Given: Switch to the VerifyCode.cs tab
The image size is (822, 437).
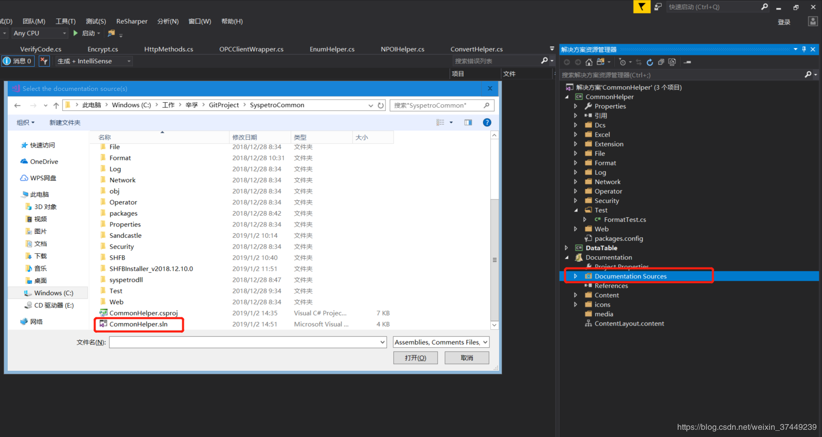Looking at the screenshot, I should pos(41,49).
